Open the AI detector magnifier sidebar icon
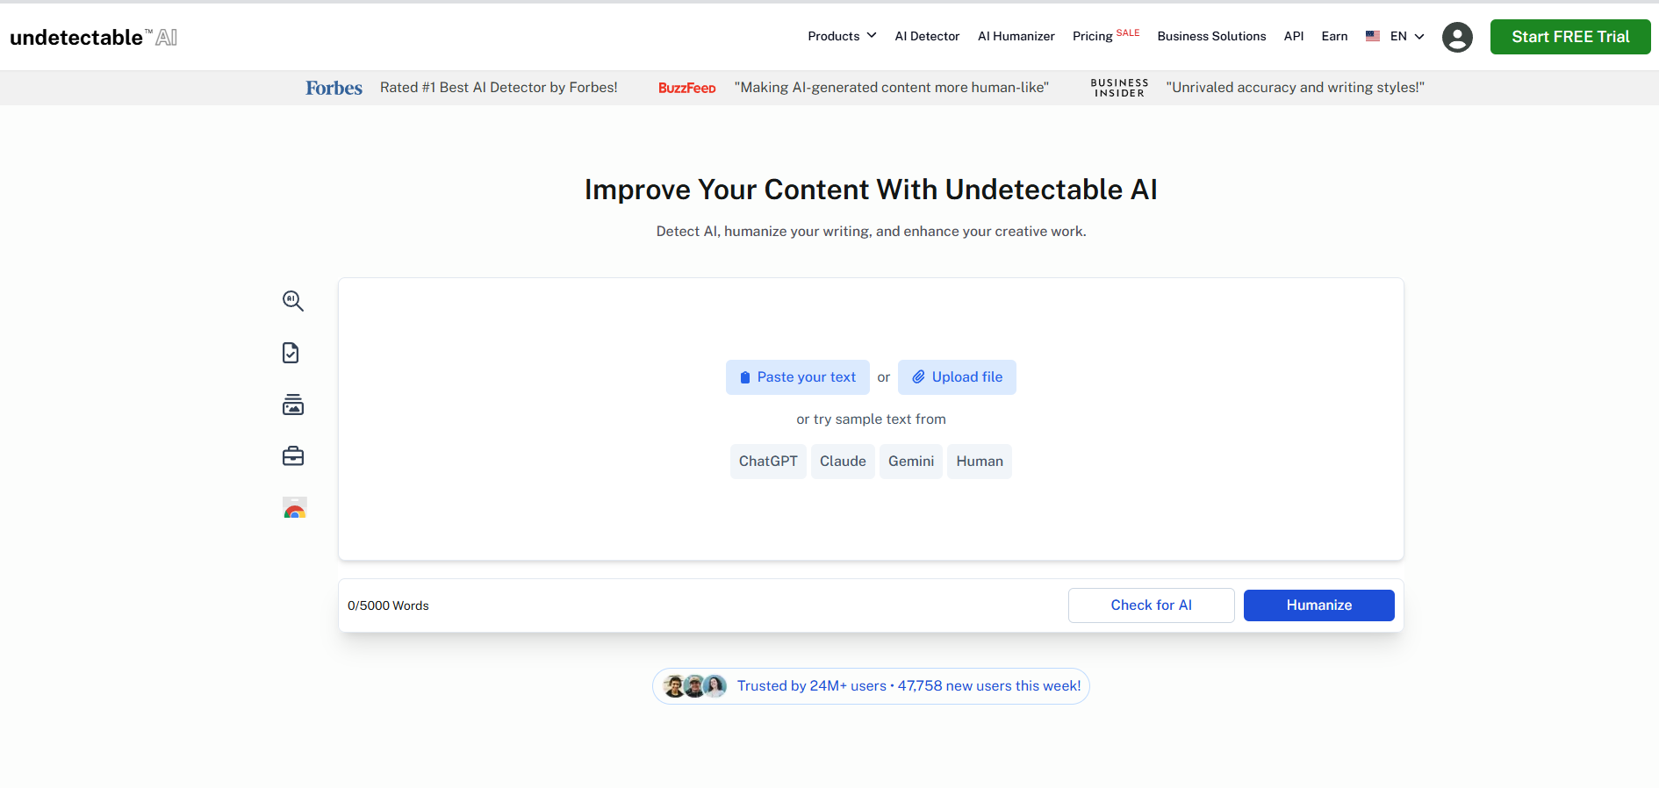1659x788 pixels. (293, 301)
